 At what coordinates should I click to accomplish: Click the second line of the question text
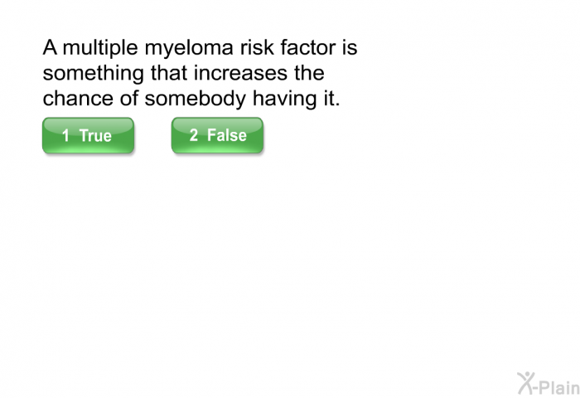click(x=182, y=73)
